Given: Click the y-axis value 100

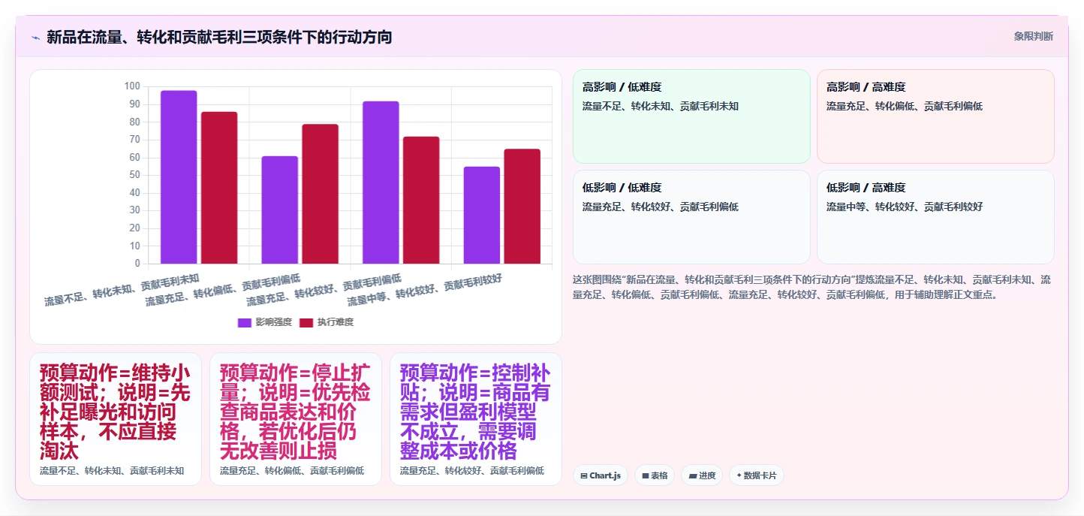Looking at the screenshot, I should [x=132, y=86].
